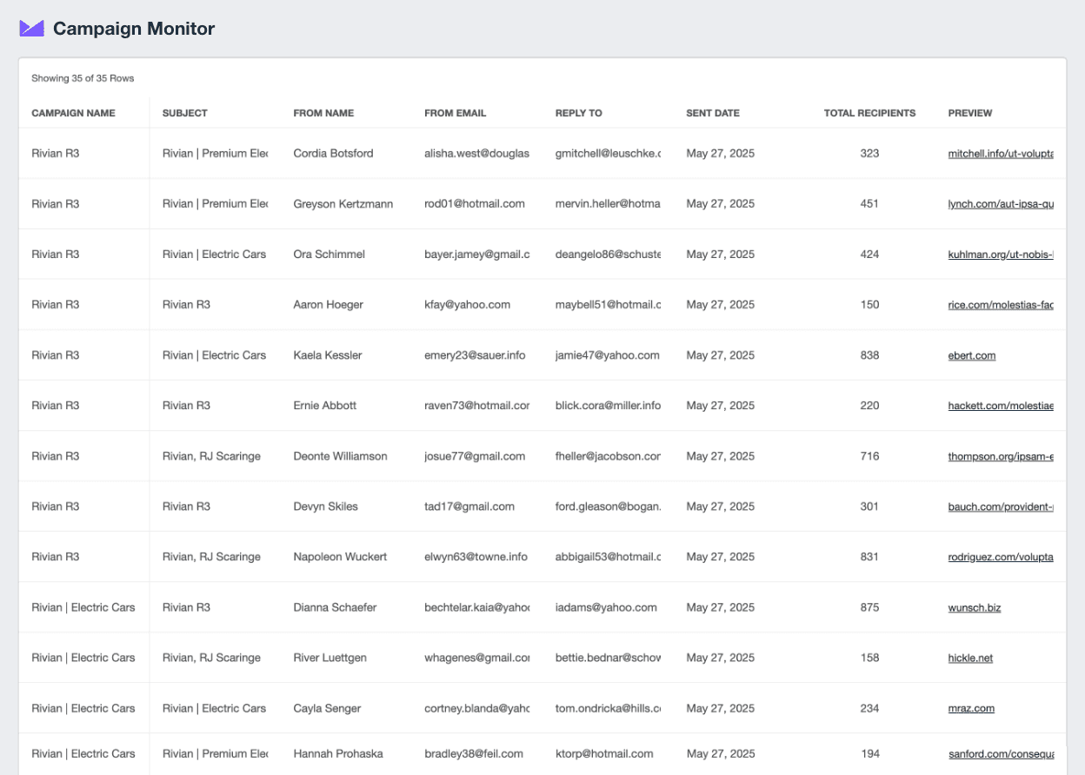Screen dimensions: 1085x775
Task: Sort by the SUBJECT column header
Action: [184, 113]
